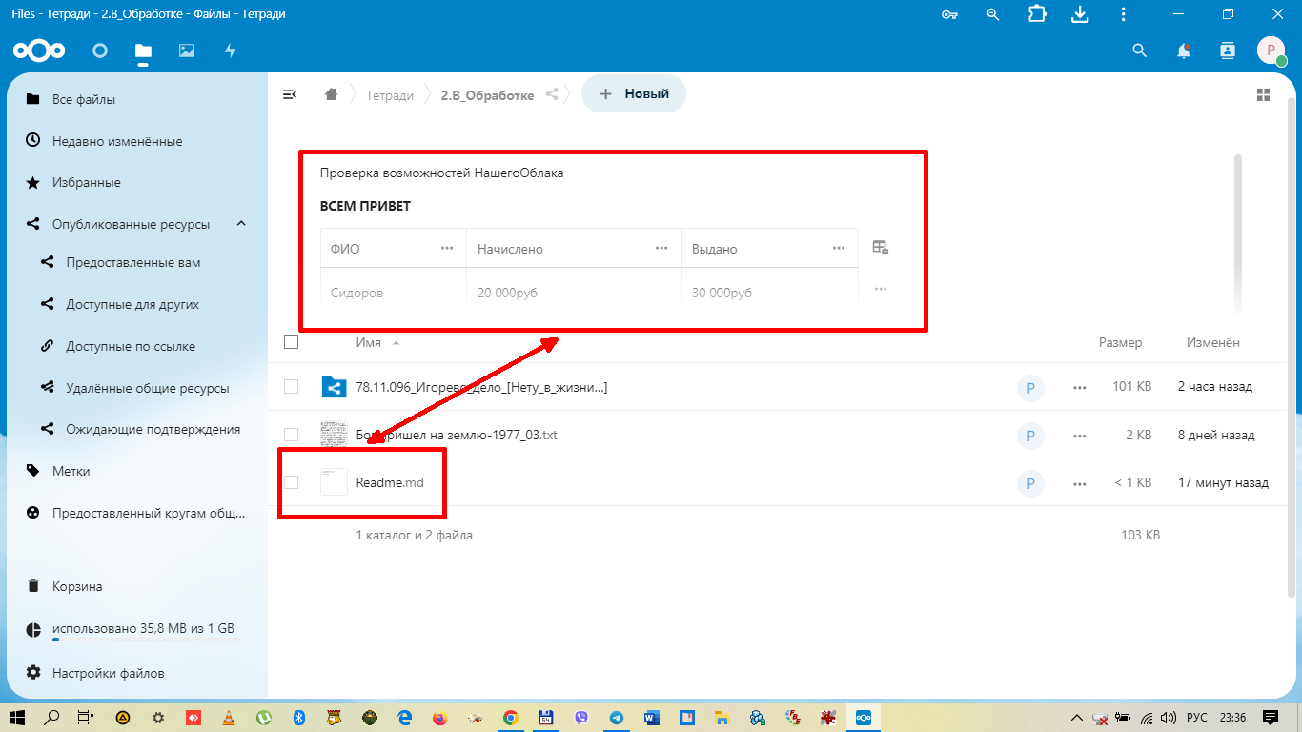Collapse the Опубликованные ресурсы section

241,224
